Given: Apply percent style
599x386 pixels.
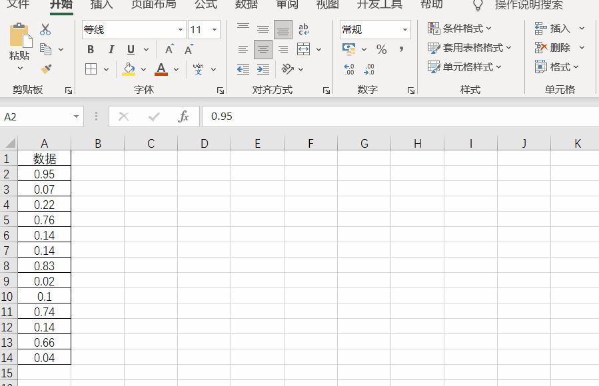Looking at the screenshot, I should click(x=381, y=49).
